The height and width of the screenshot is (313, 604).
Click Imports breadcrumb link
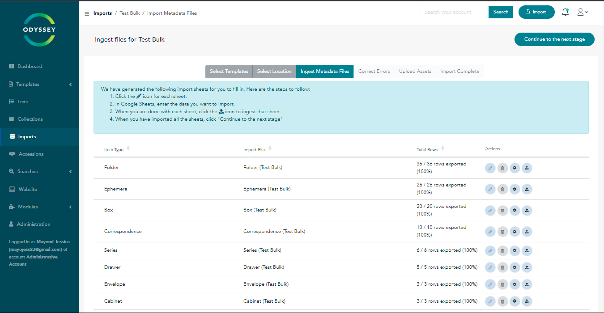tap(102, 13)
